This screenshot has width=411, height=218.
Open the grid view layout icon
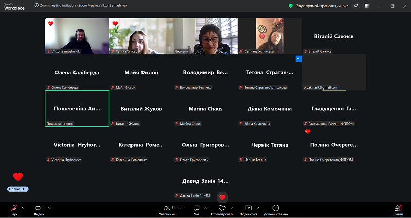pos(368,5)
